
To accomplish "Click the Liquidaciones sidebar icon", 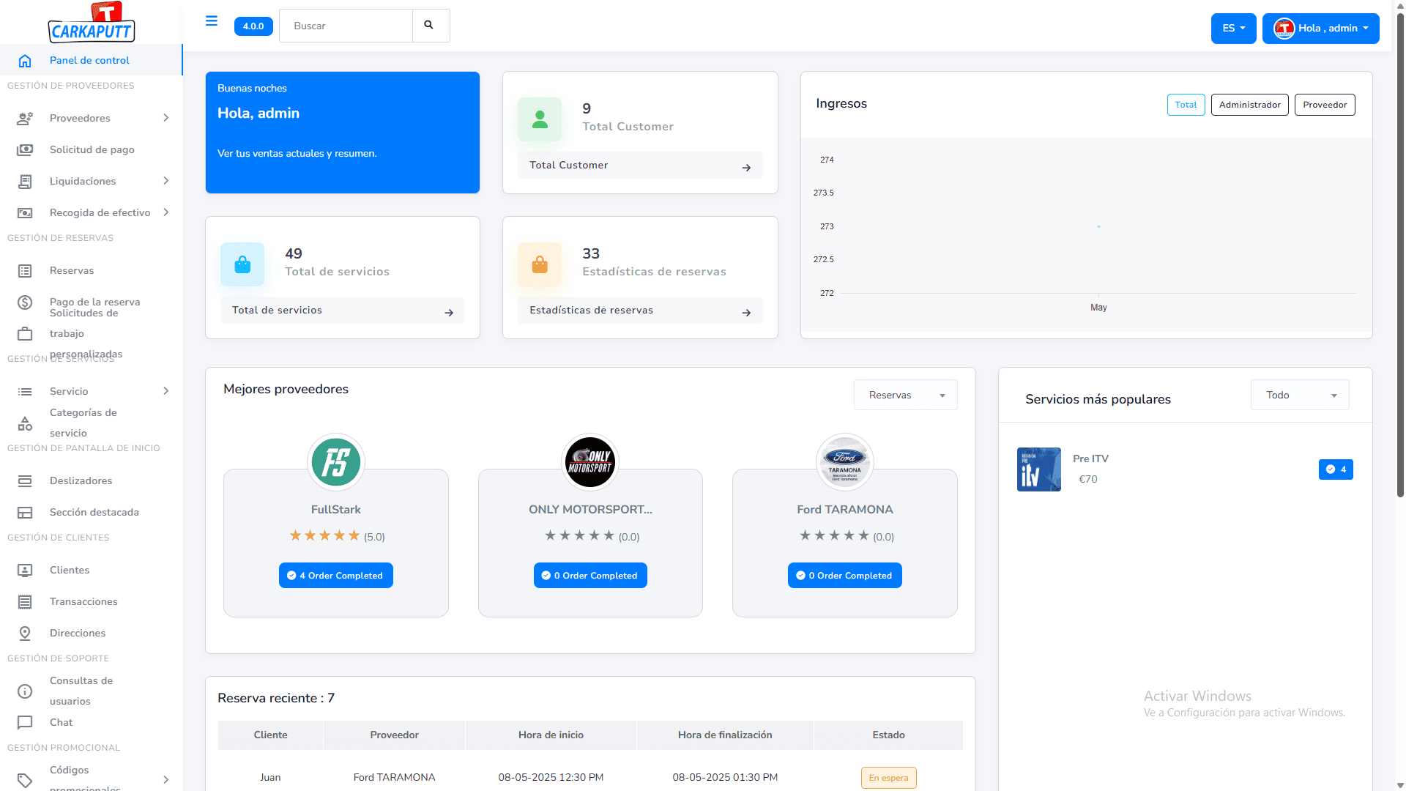I will (x=25, y=181).
